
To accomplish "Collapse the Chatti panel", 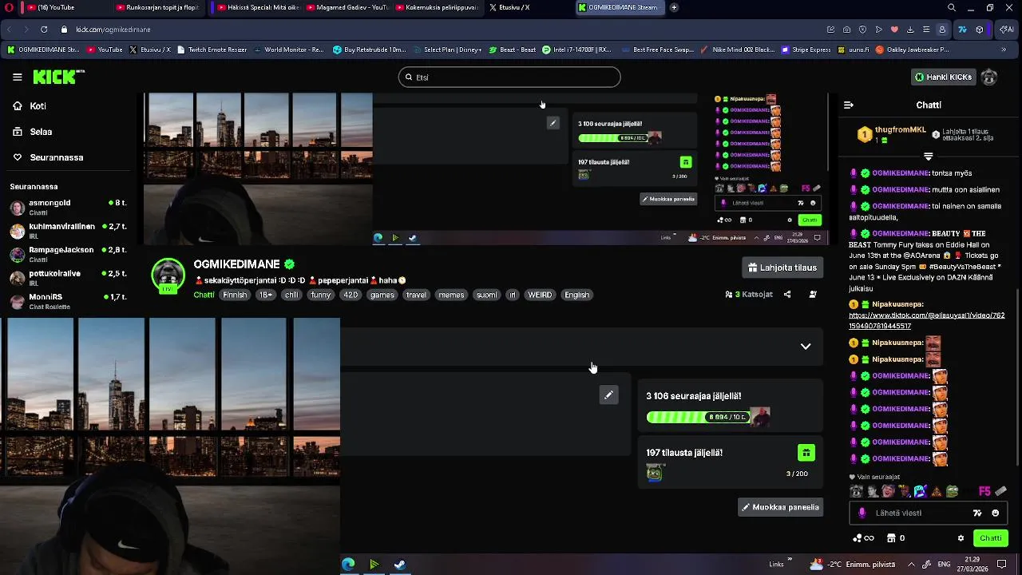I will [x=849, y=105].
